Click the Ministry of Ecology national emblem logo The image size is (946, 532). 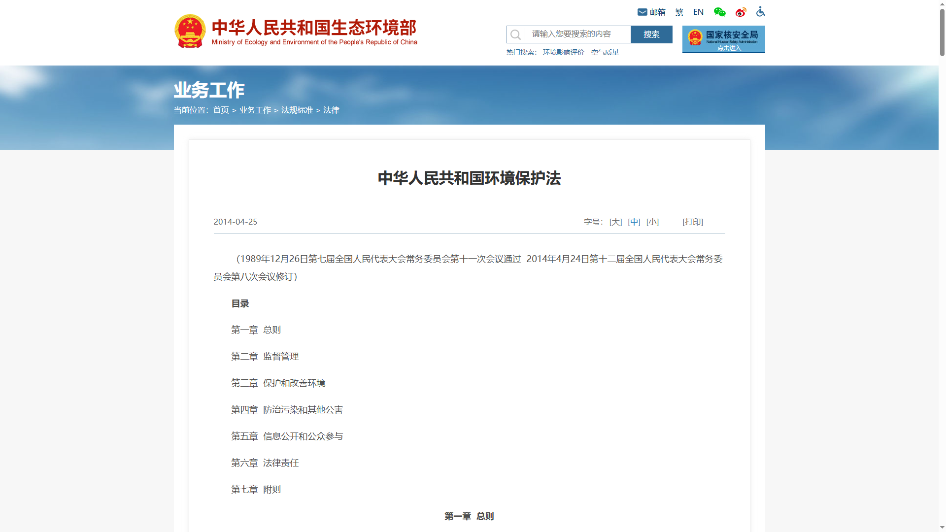tap(190, 31)
